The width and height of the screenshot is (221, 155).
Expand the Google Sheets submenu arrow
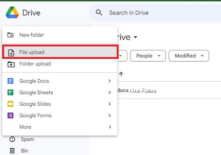(x=110, y=92)
